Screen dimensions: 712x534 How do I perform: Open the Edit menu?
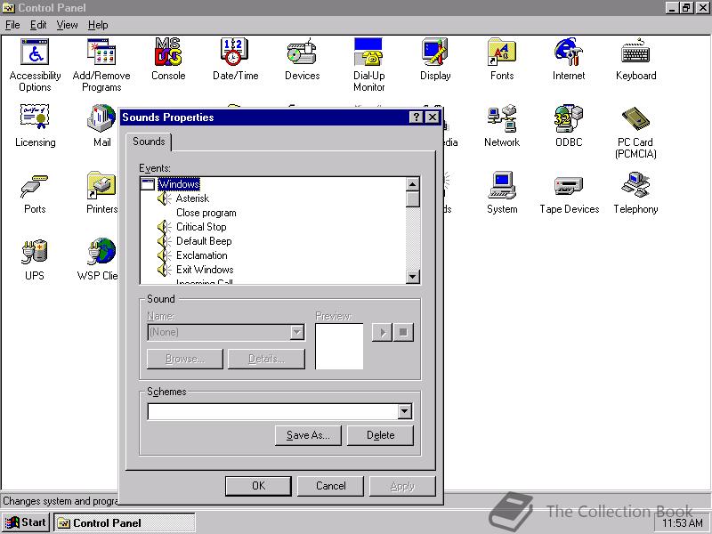pos(38,25)
